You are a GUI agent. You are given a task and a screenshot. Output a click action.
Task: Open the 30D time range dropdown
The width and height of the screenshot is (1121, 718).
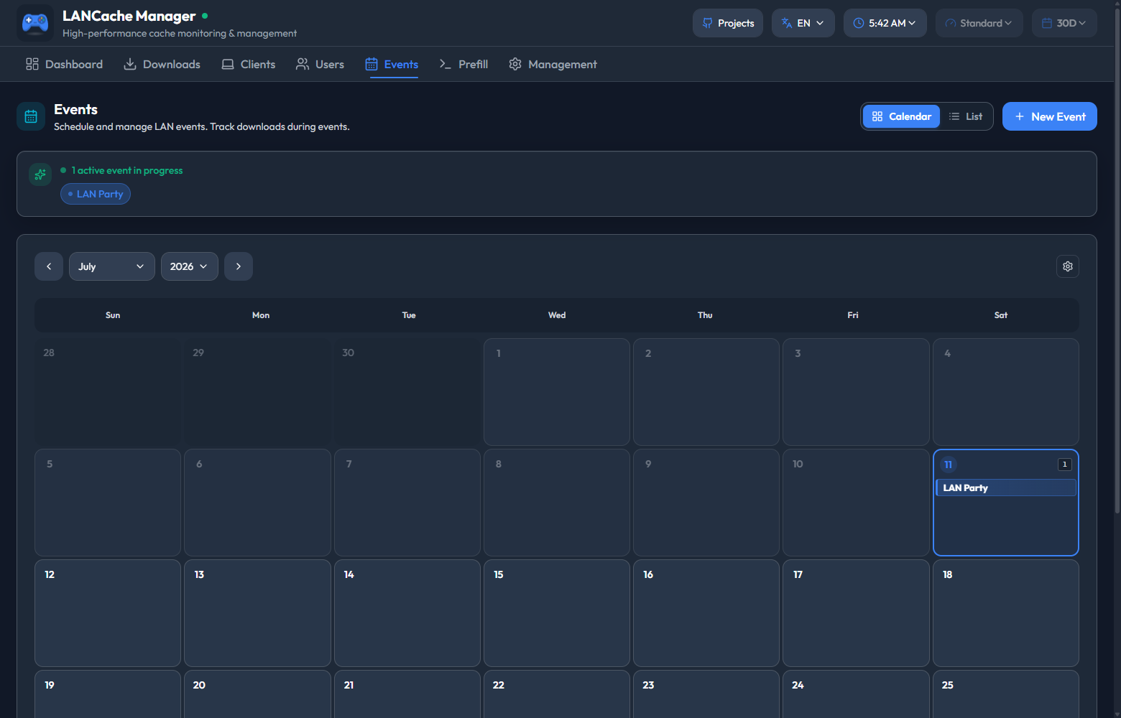[1064, 23]
